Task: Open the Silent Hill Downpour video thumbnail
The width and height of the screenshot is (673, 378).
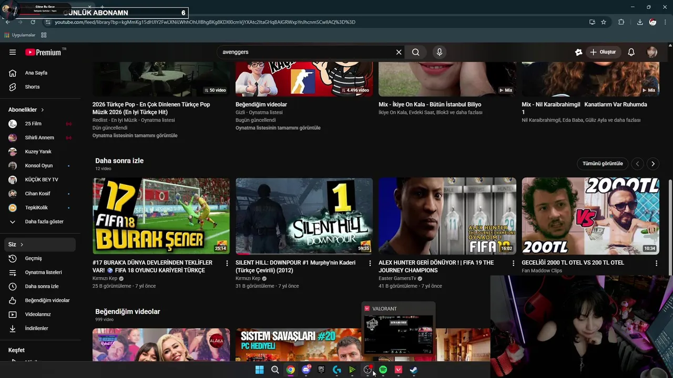Action: [x=304, y=216]
